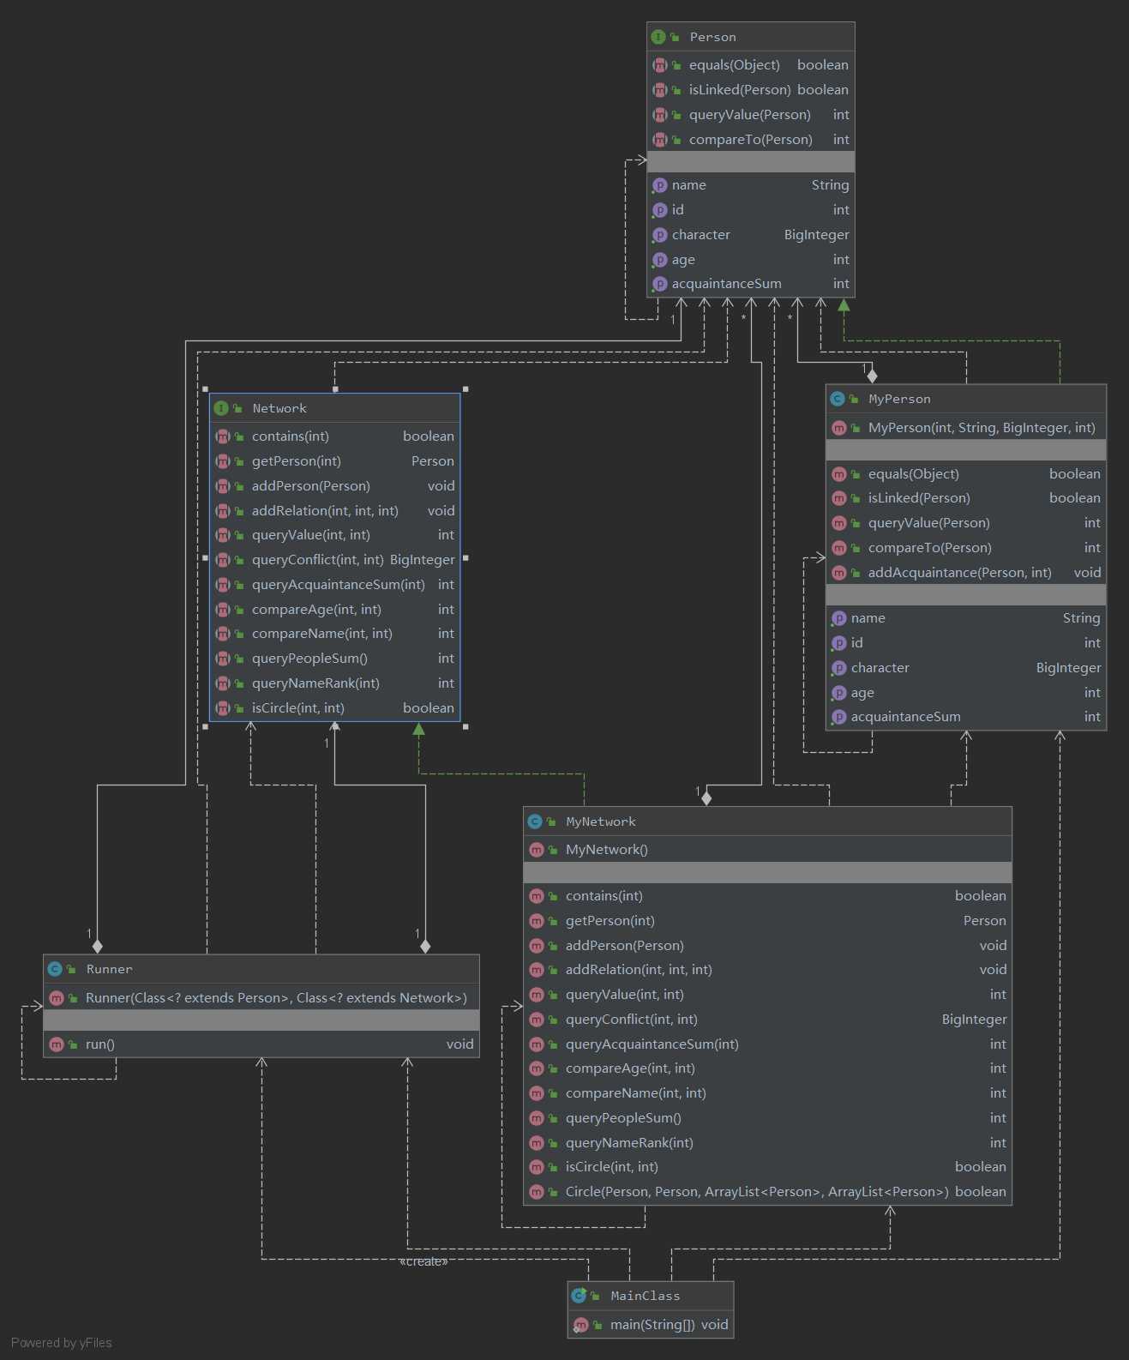Select queryConflict(int, int) row in Network
The width and height of the screenshot is (1129, 1360).
click(x=335, y=560)
